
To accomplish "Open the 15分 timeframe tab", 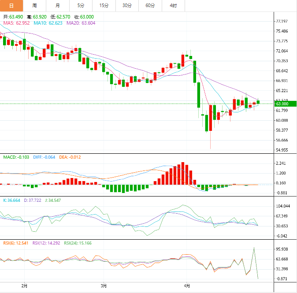I will [104, 5].
